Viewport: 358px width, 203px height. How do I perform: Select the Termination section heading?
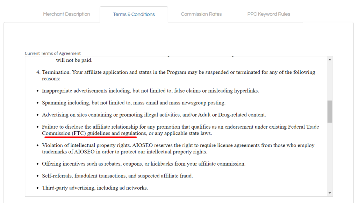coord(175,72)
